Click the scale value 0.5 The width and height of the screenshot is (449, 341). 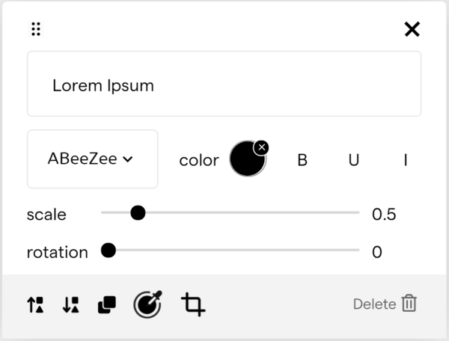(x=384, y=215)
